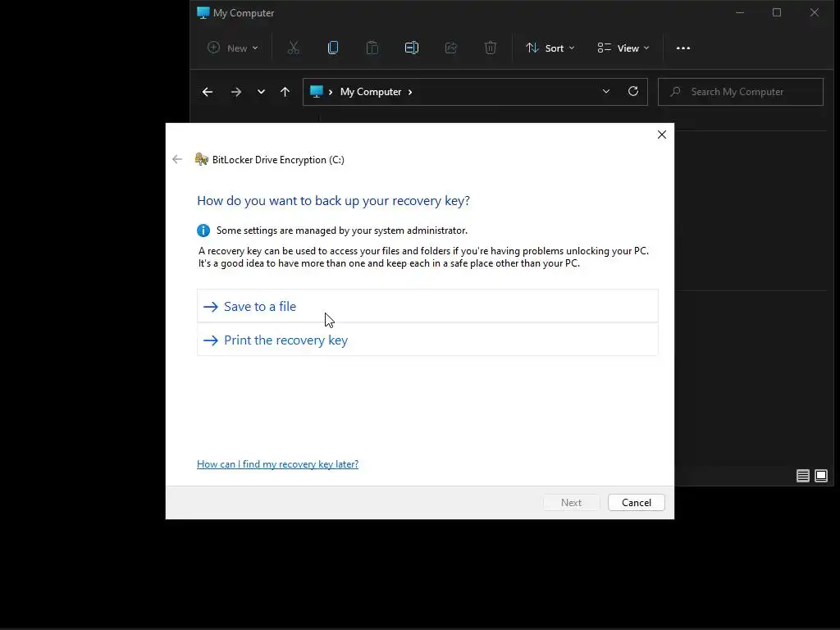Click the Cut scissors icon in toolbar
This screenshot has height=630, width=840.
coord(293,48)
